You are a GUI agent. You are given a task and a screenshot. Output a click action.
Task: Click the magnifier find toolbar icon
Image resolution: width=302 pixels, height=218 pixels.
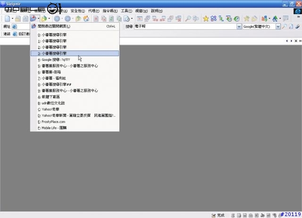pos(188,19)
